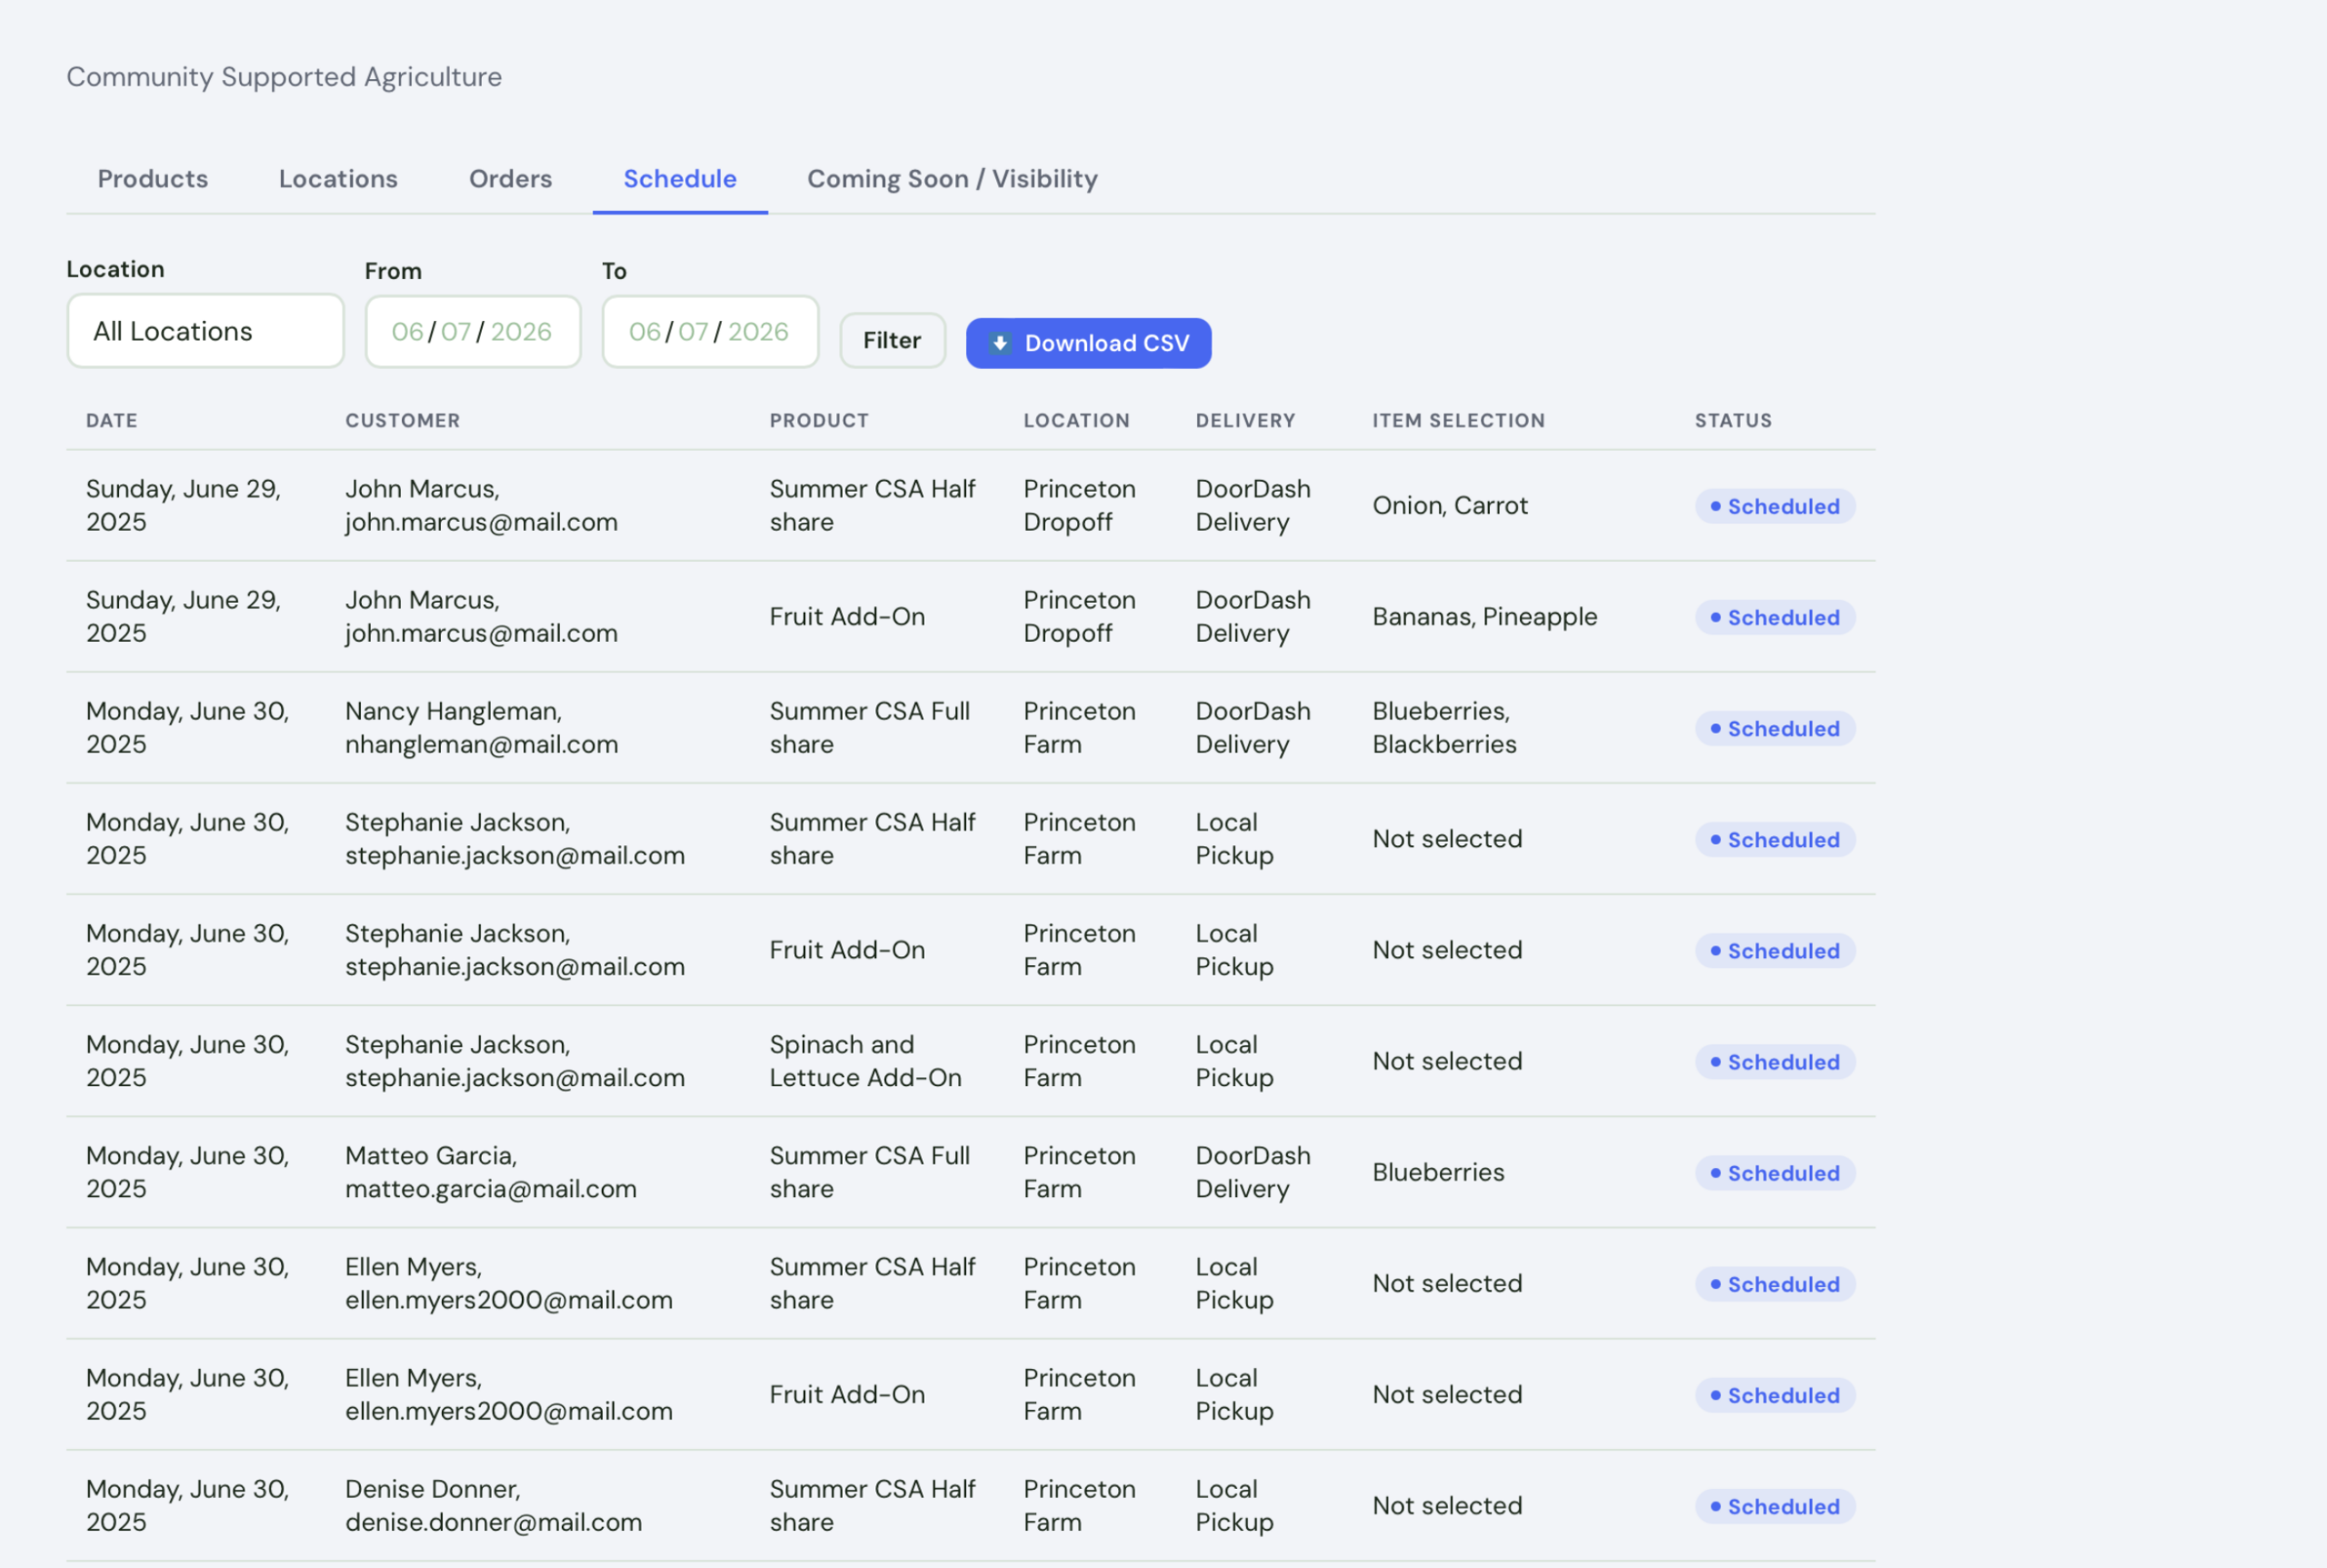Go to the Orders tab

pos(510,179)
